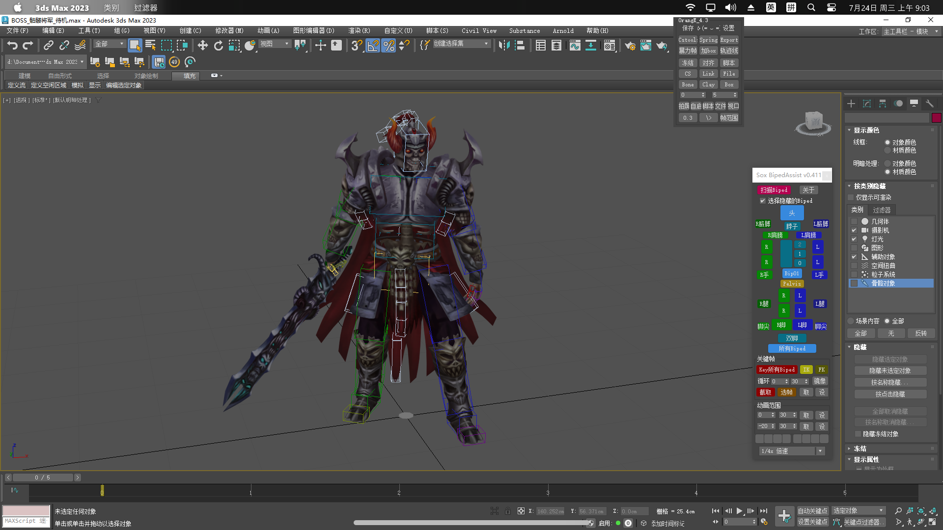
Task: Activate the Select and Rotate tool
Action: click(218, 46)
